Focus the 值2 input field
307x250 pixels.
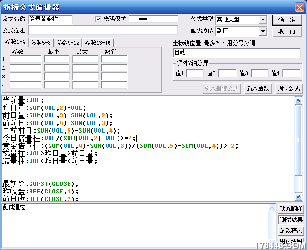(x=227, y=73)
